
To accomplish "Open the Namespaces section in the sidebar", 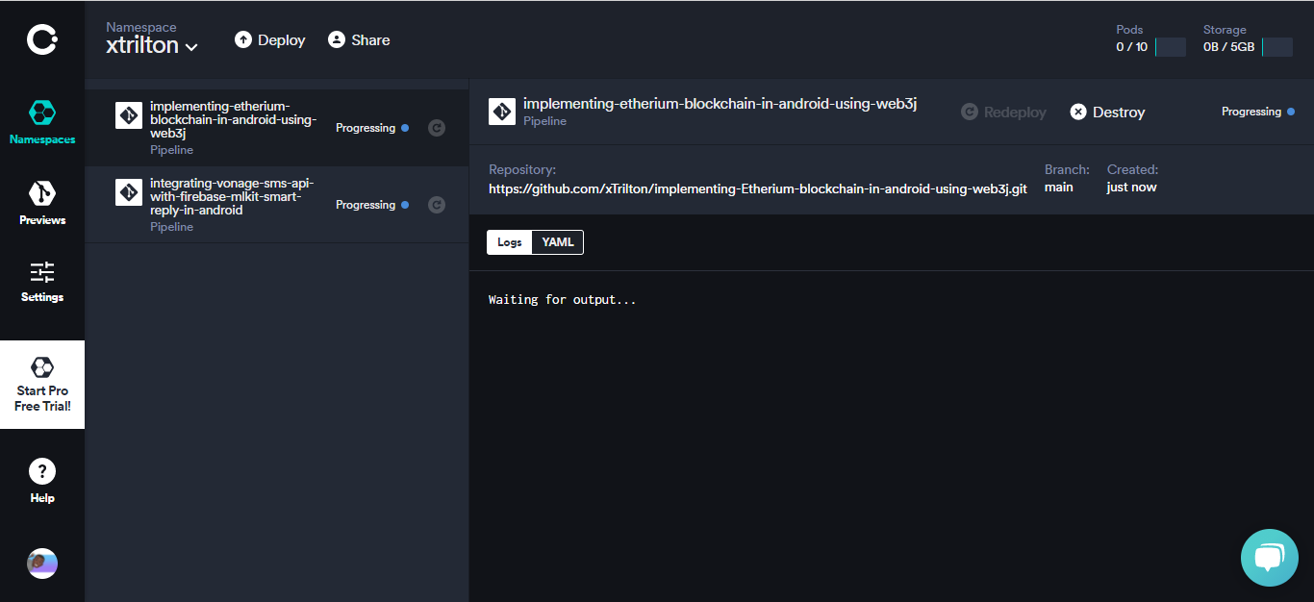I will [41, 122].
